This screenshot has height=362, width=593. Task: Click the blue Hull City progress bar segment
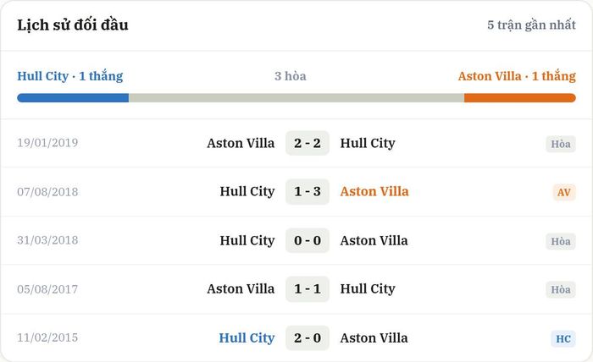pos(73,98)
